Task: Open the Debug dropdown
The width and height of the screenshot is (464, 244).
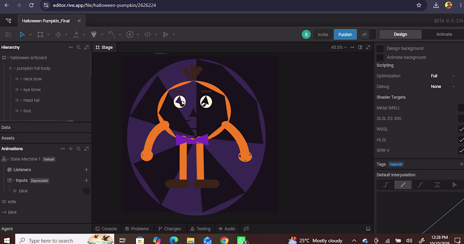Action: click(442, 87)
